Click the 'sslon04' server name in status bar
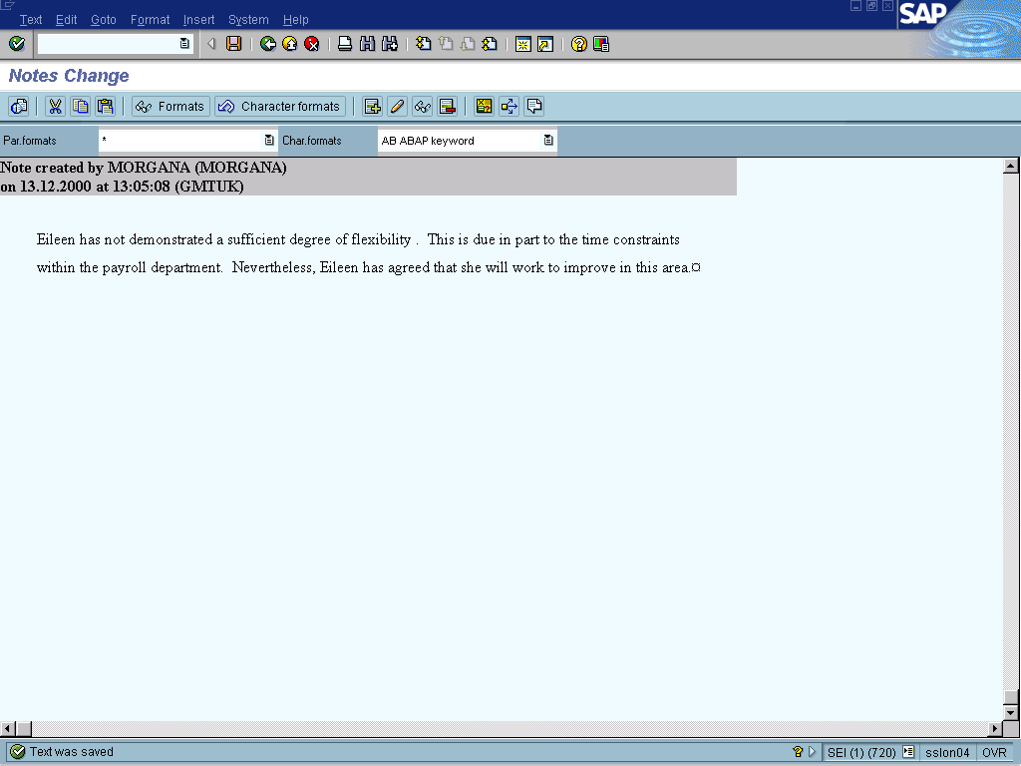 [947, 752]
